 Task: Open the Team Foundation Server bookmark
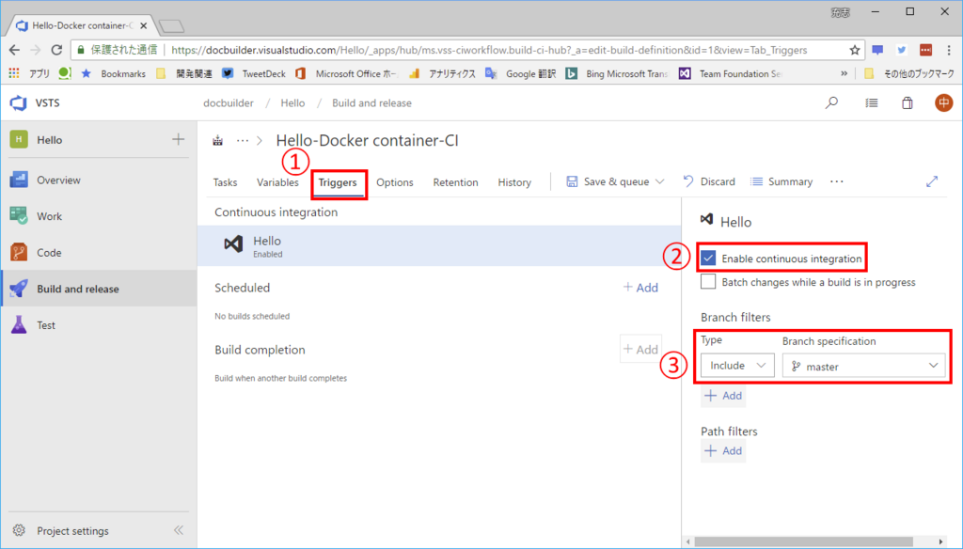pos(731,73)
